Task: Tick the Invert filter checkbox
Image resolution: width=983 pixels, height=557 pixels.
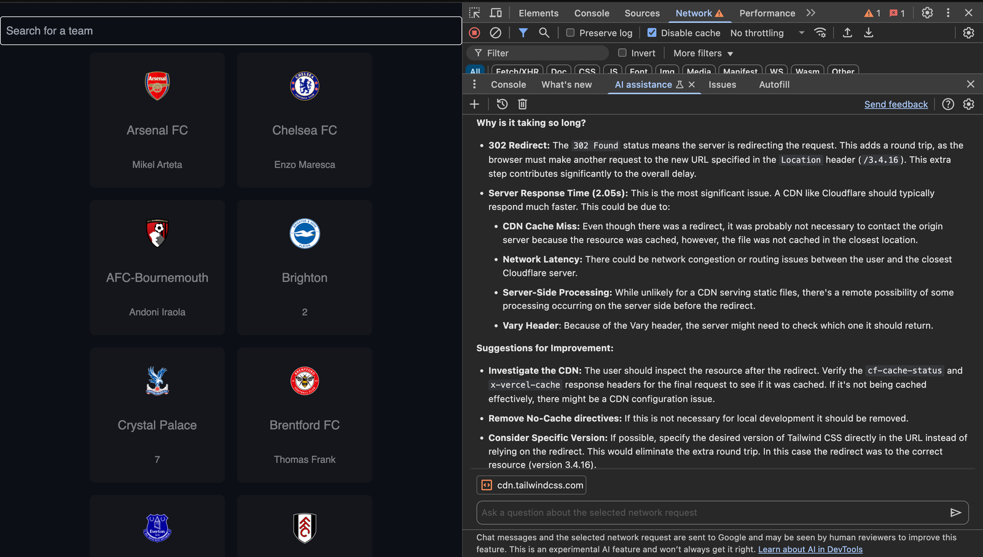Action: pyautogui.click(x=622, y=53)
